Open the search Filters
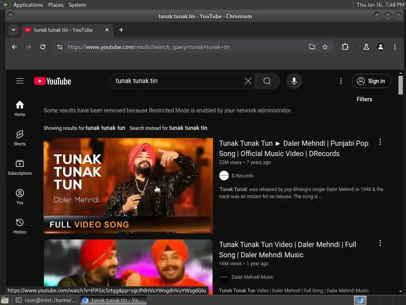The height and width of the screenshot is (305, 406). pyautogui.click(x=364, y=99)
